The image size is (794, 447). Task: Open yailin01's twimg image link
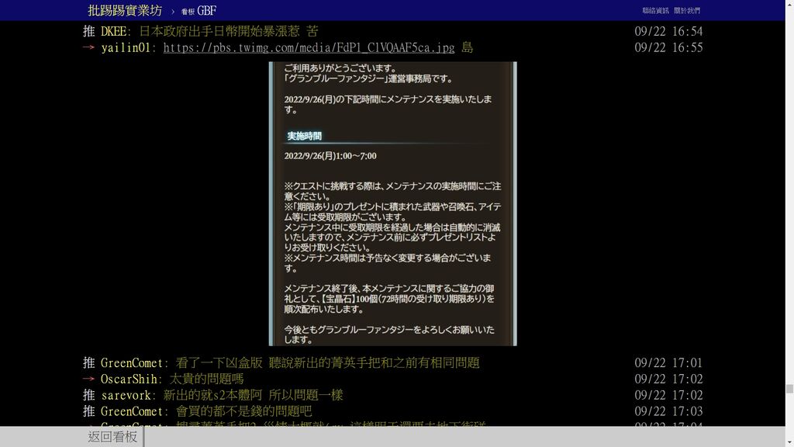309,47
